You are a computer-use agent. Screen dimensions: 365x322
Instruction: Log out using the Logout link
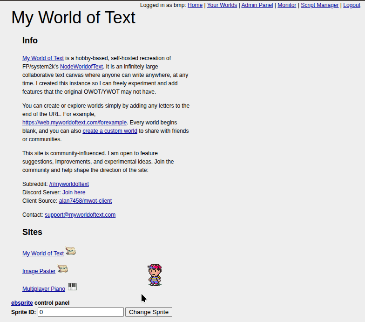(351, 5)
